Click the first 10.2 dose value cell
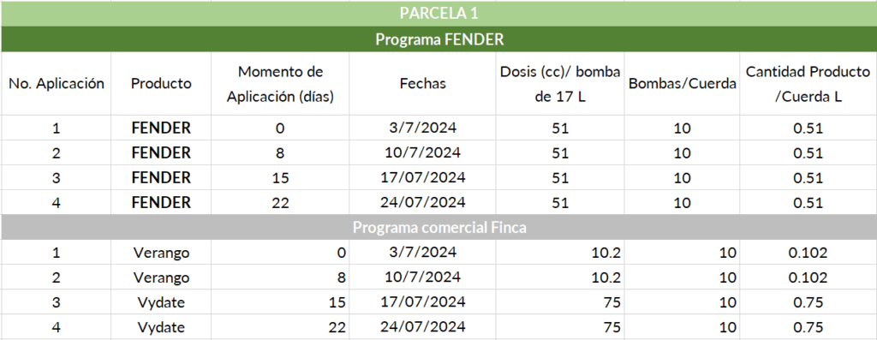This screenshot has width=877, height=340. coord(560,252)
